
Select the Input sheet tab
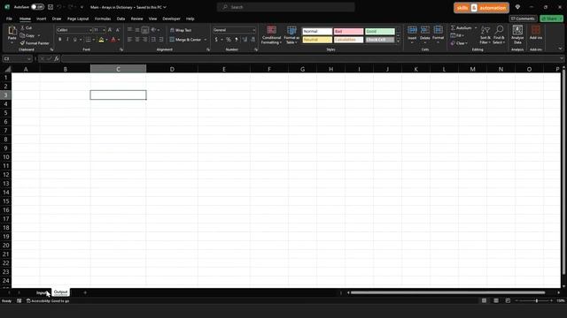click(42, 292)
